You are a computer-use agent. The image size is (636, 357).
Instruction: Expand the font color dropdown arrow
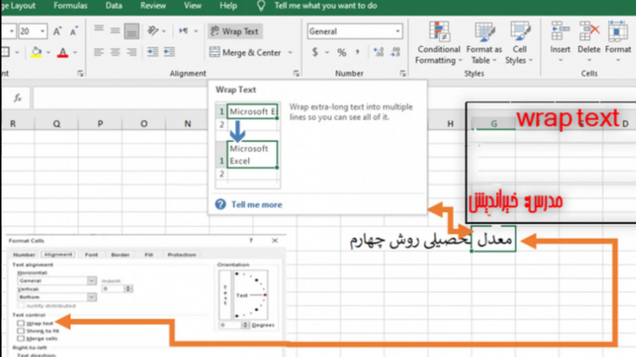tap(75, 52)
